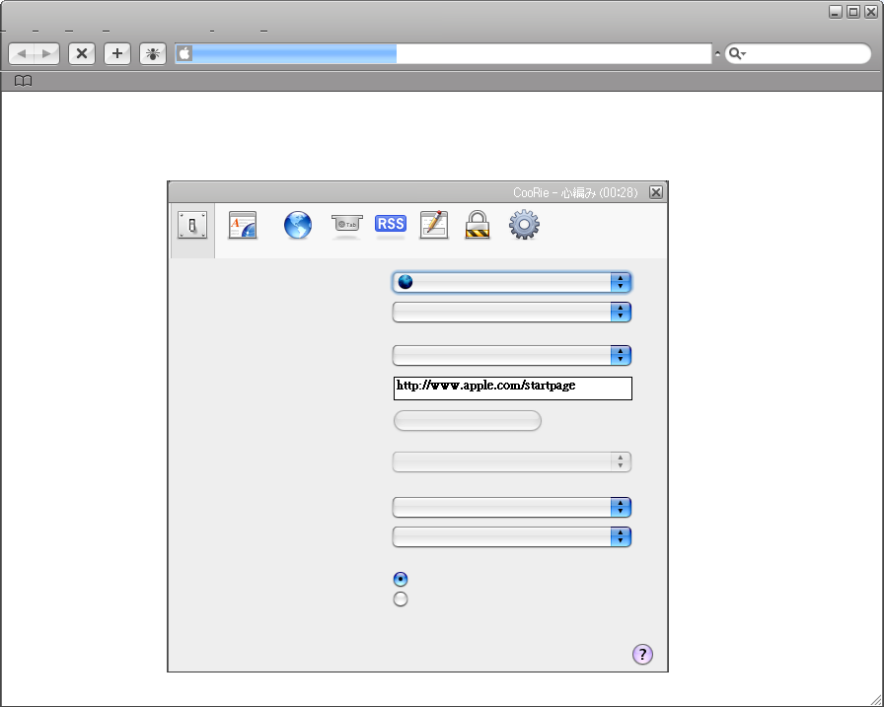Maximize the browser window

[853, 12]
